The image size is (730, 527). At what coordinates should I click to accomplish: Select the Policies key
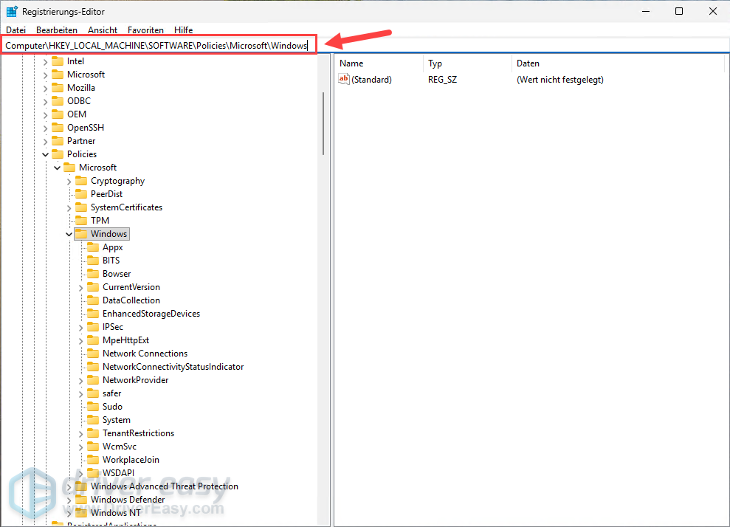pos(82,154)
